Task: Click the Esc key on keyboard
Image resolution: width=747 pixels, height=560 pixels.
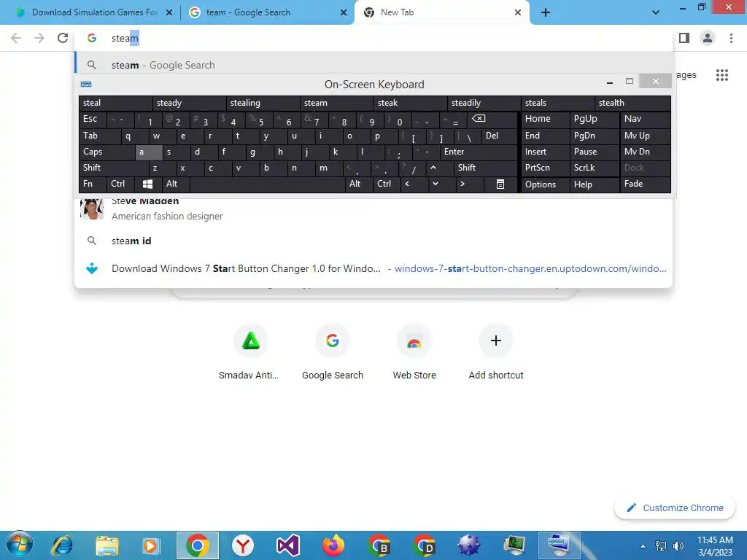Action: pyautogui.click(x=93, y=119)
